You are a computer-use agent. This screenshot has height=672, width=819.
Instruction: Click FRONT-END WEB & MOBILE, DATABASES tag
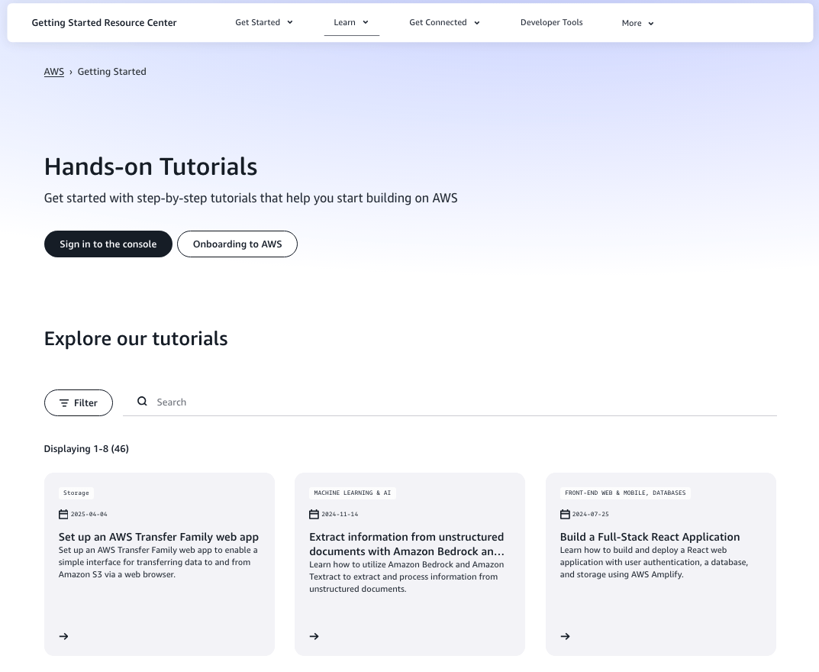coord(625,493)
